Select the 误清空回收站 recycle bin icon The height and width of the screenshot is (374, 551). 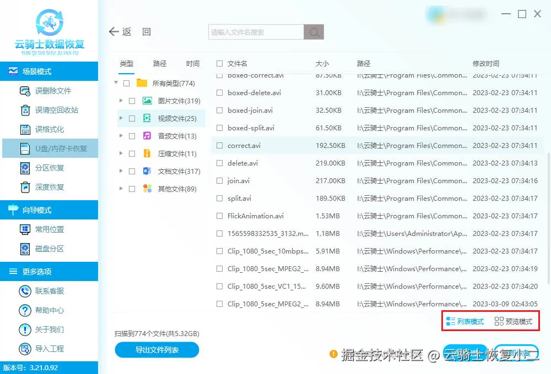pyautogui.click(x=25, y=110)
